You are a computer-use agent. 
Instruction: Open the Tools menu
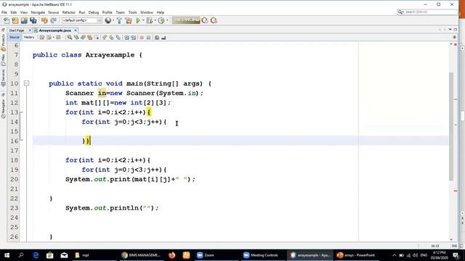point(132,12)
